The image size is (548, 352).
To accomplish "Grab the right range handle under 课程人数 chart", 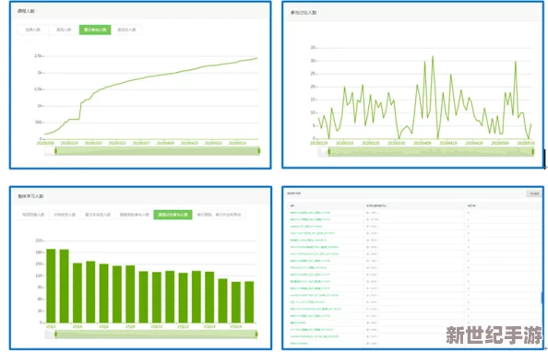I will 259,151.
